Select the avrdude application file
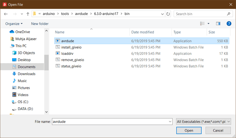 tap(142, 41)
